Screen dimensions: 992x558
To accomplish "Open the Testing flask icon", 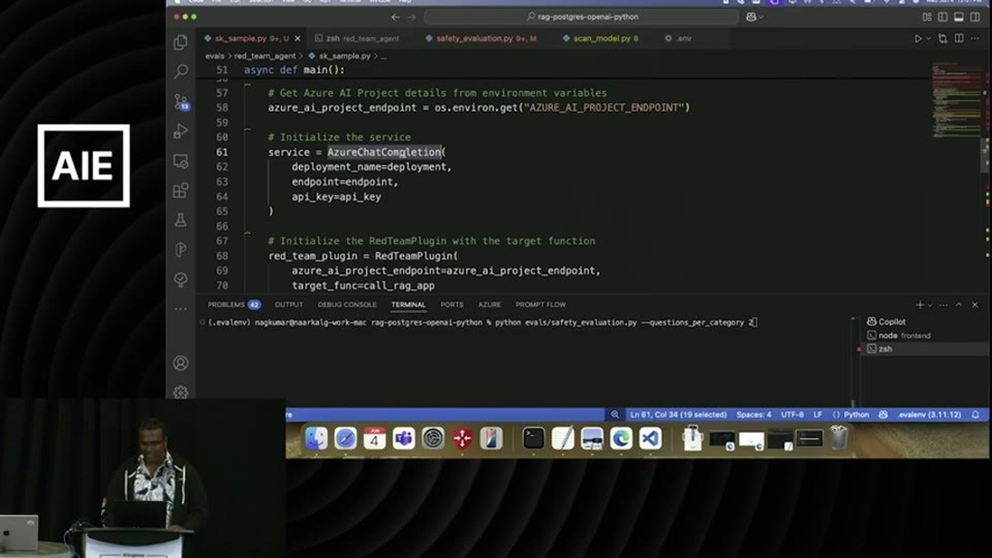I will click(x=180, y=221).
